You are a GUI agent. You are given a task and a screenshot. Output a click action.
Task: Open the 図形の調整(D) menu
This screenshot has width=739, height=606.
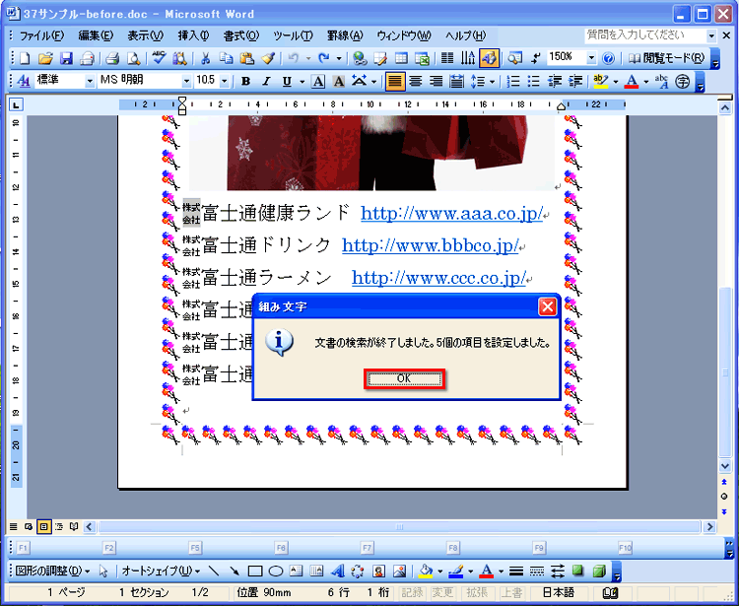coord(52,572)
